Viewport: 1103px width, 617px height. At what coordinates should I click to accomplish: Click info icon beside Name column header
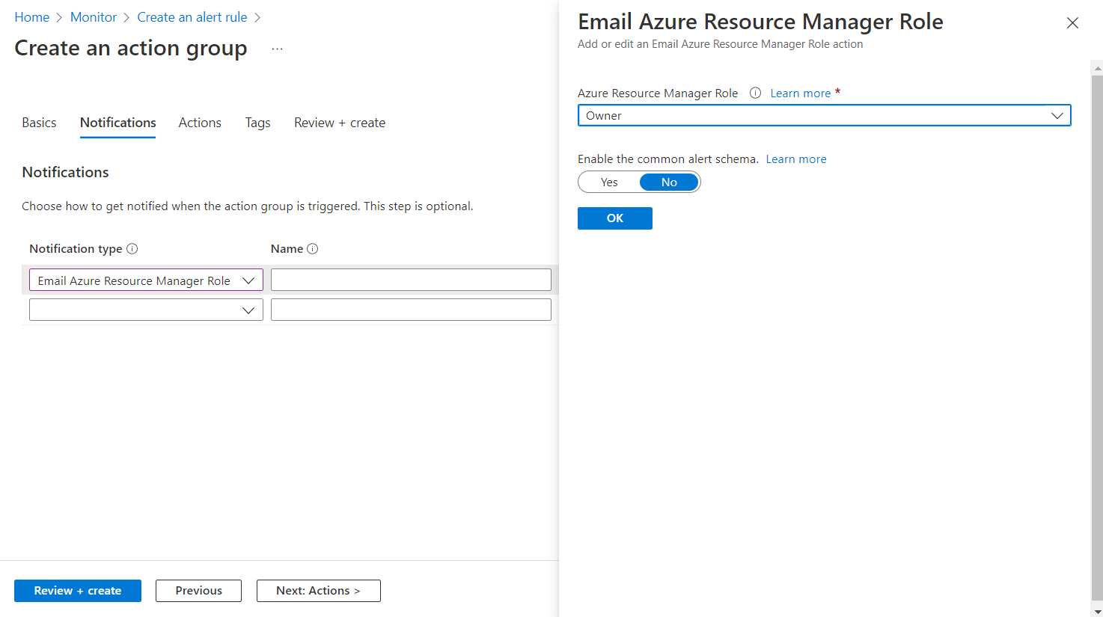[x=313, y=249]
